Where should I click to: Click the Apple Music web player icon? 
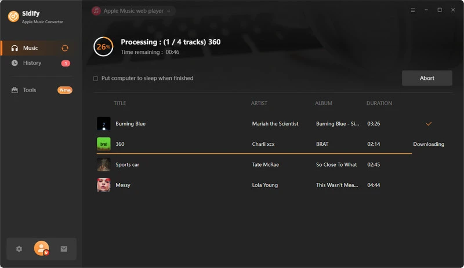click(96, 11)
